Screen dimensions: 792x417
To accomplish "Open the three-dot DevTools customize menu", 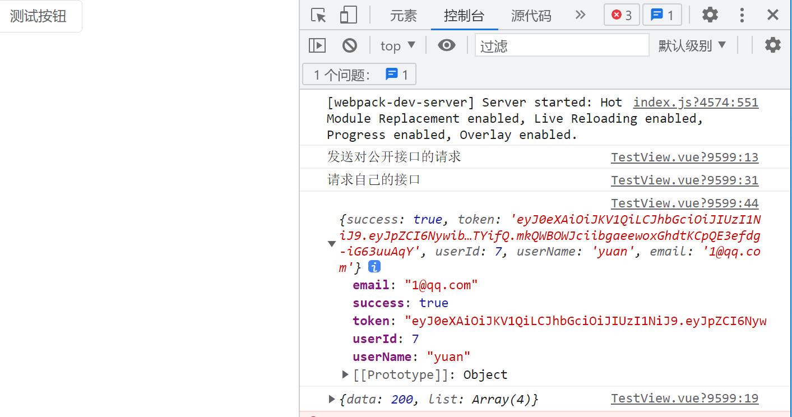I will (x=742, y=15).
